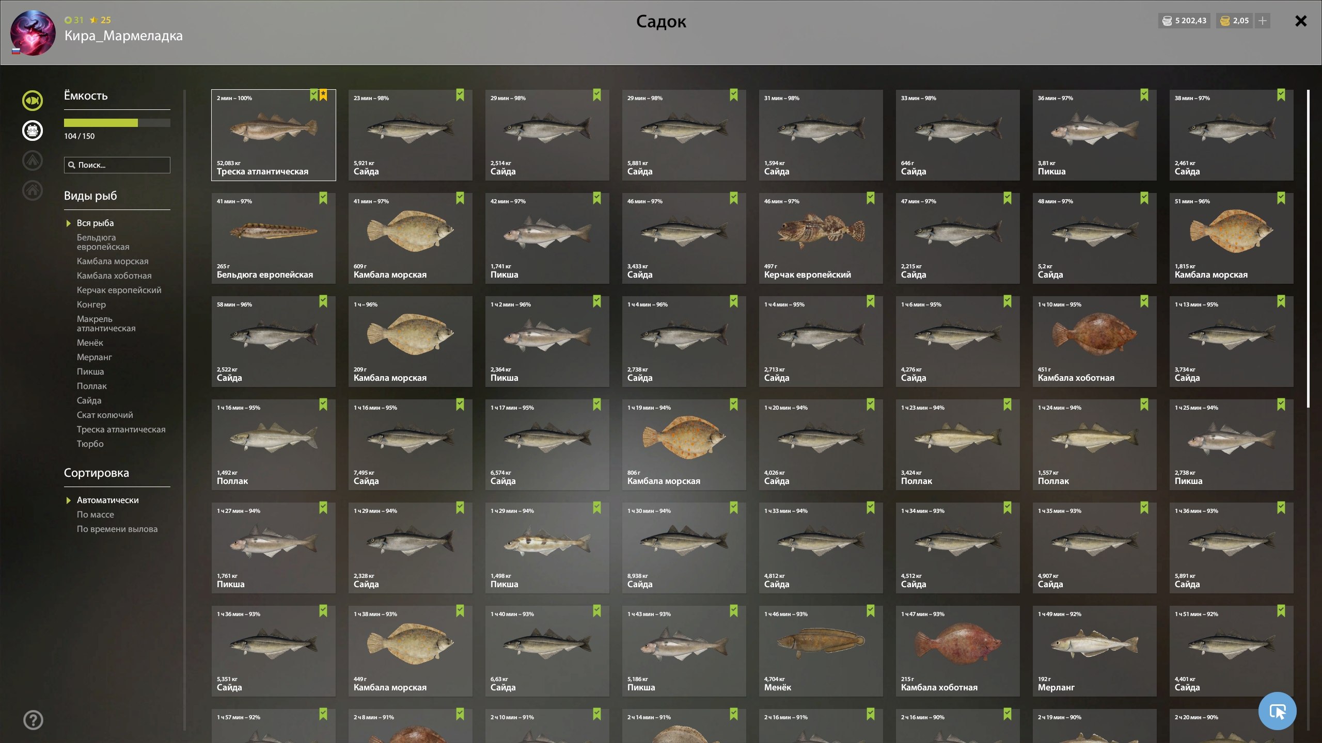Filter by Скат колючий species
This screenshot has height=743, width=1322.
(x=105, y=415)
